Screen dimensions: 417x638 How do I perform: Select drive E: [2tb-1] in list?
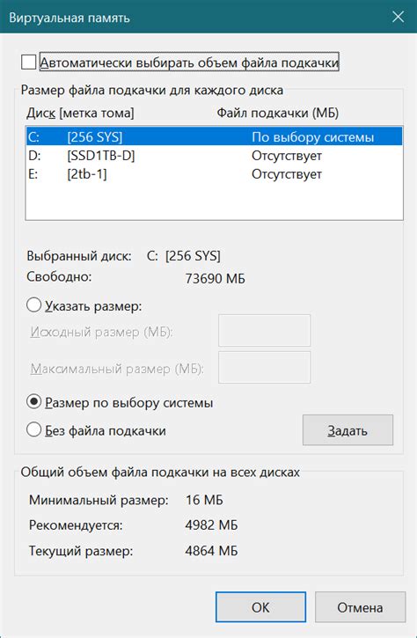coord(214,174)
